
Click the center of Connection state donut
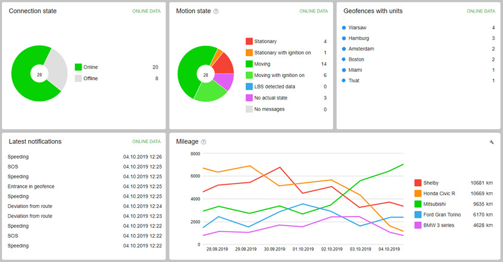(x=40, y=74)
